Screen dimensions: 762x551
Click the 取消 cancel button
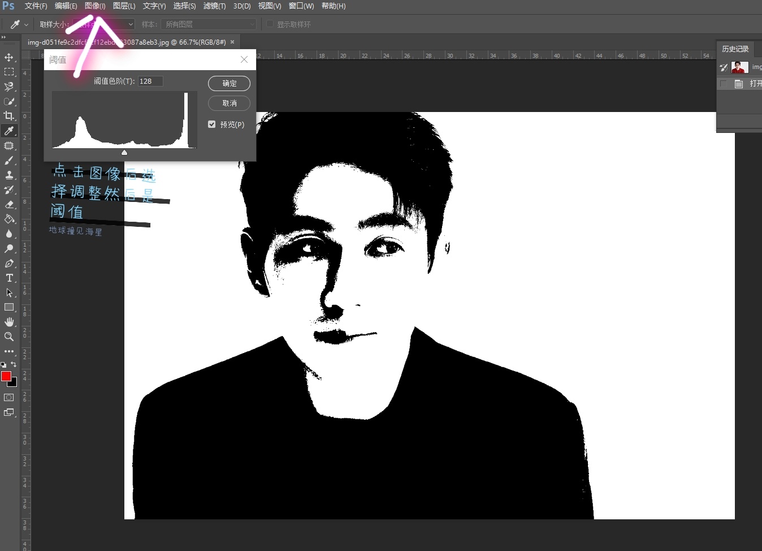[229, 103]
